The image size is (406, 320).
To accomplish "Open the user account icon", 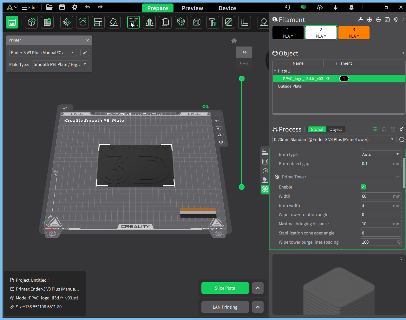I will click(x=351, y=7).
